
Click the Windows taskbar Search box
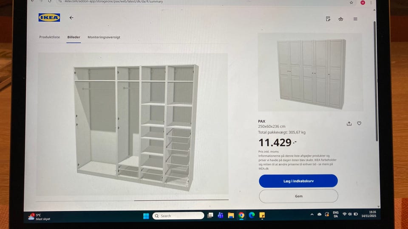[178, 216]
